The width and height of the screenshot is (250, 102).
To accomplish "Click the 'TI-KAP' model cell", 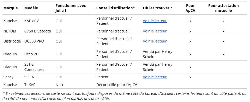I will (30, 85).
